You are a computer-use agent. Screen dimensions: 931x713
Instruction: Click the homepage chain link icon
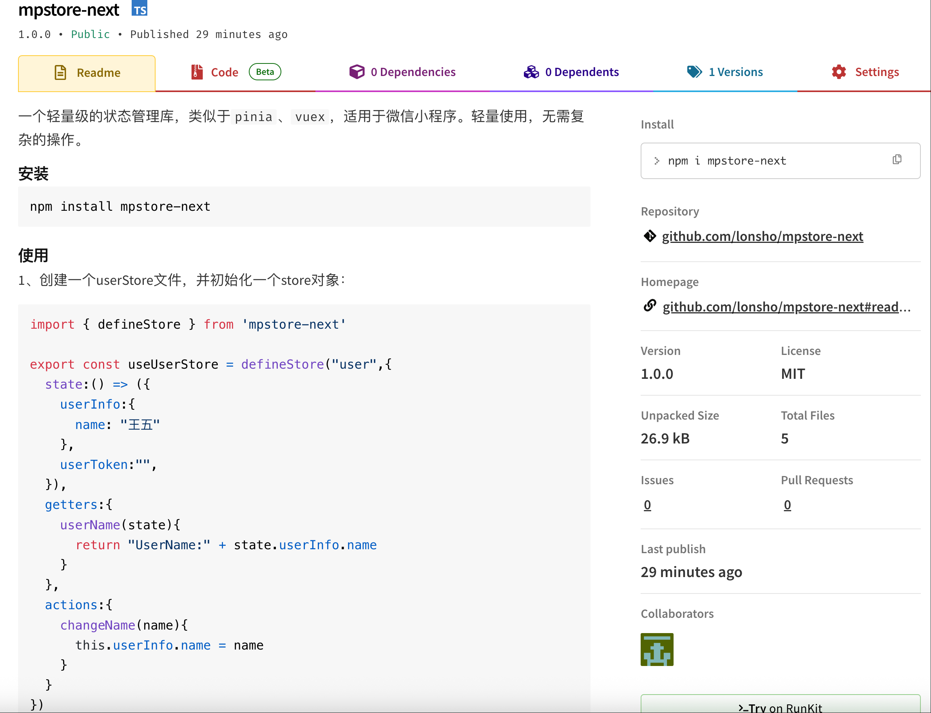pos(650,306)
